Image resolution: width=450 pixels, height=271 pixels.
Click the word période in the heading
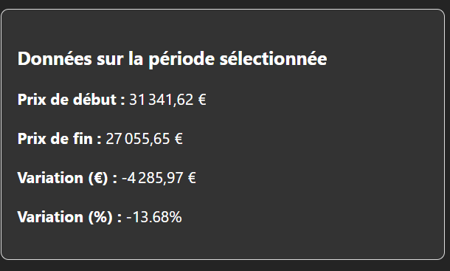pyautogui.click(x=181, y=59)
